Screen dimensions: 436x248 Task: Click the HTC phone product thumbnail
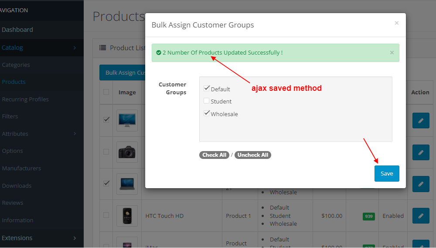click(127, 216)
